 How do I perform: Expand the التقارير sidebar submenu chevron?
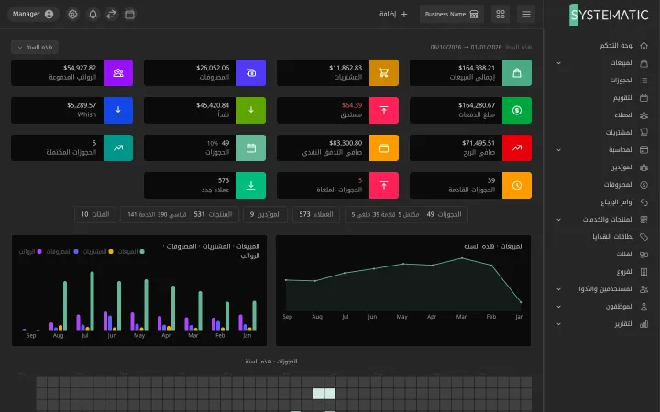(x=558, y=324)
